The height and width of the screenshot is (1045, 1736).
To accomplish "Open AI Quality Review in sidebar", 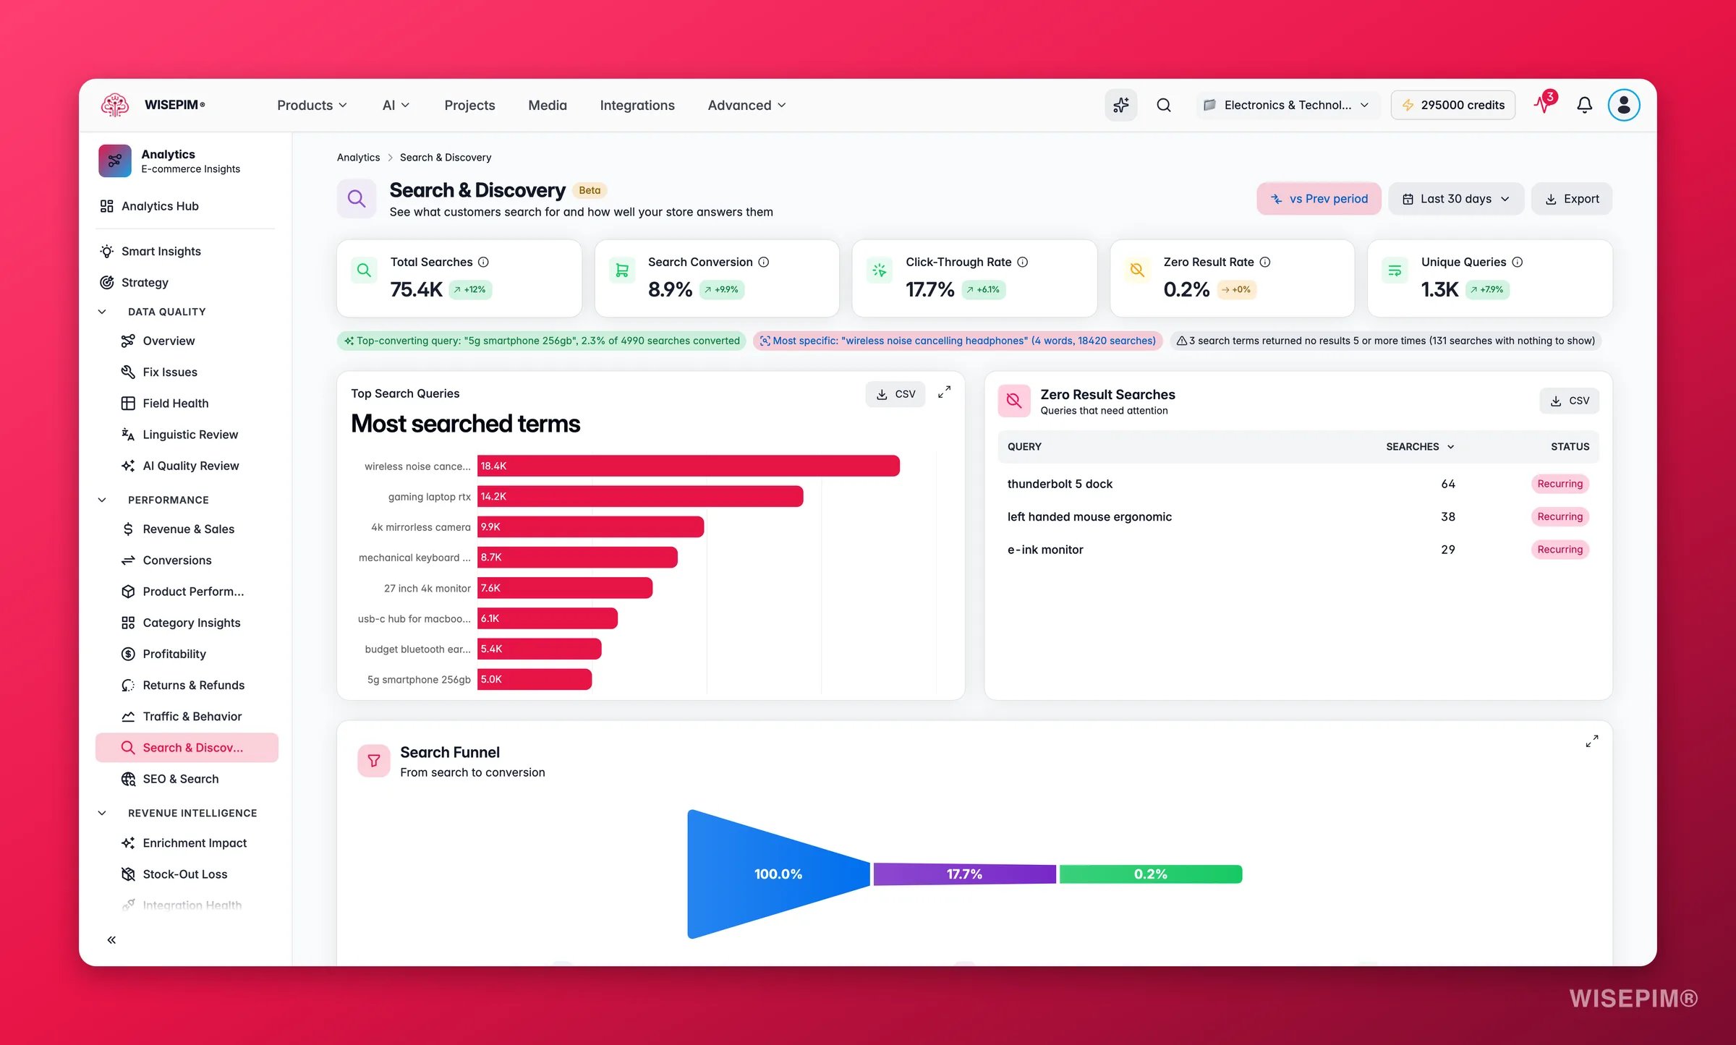I will pos(186,466).
